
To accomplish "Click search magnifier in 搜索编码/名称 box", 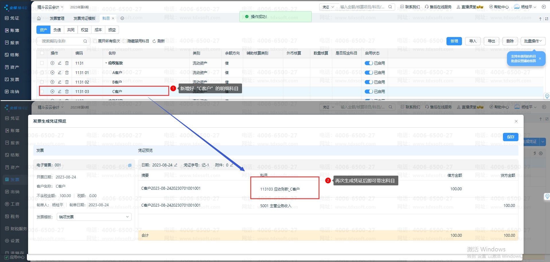I will (85, 41).
